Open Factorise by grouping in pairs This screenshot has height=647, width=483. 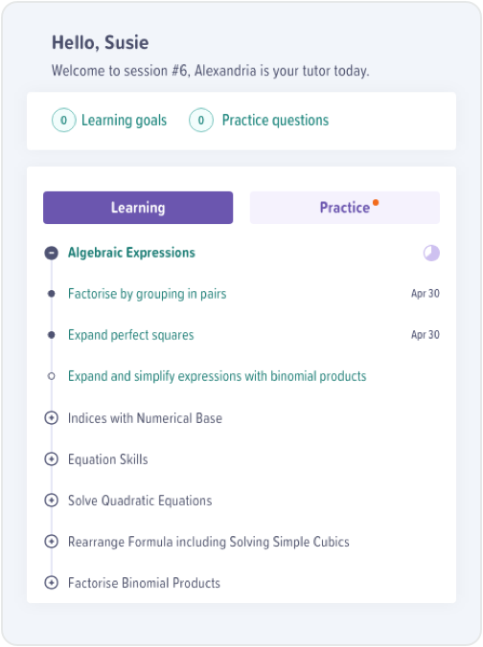(147, 294)
